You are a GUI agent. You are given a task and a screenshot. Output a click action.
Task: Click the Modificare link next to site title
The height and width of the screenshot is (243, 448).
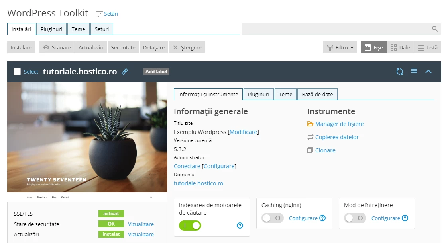pos(243,132)
